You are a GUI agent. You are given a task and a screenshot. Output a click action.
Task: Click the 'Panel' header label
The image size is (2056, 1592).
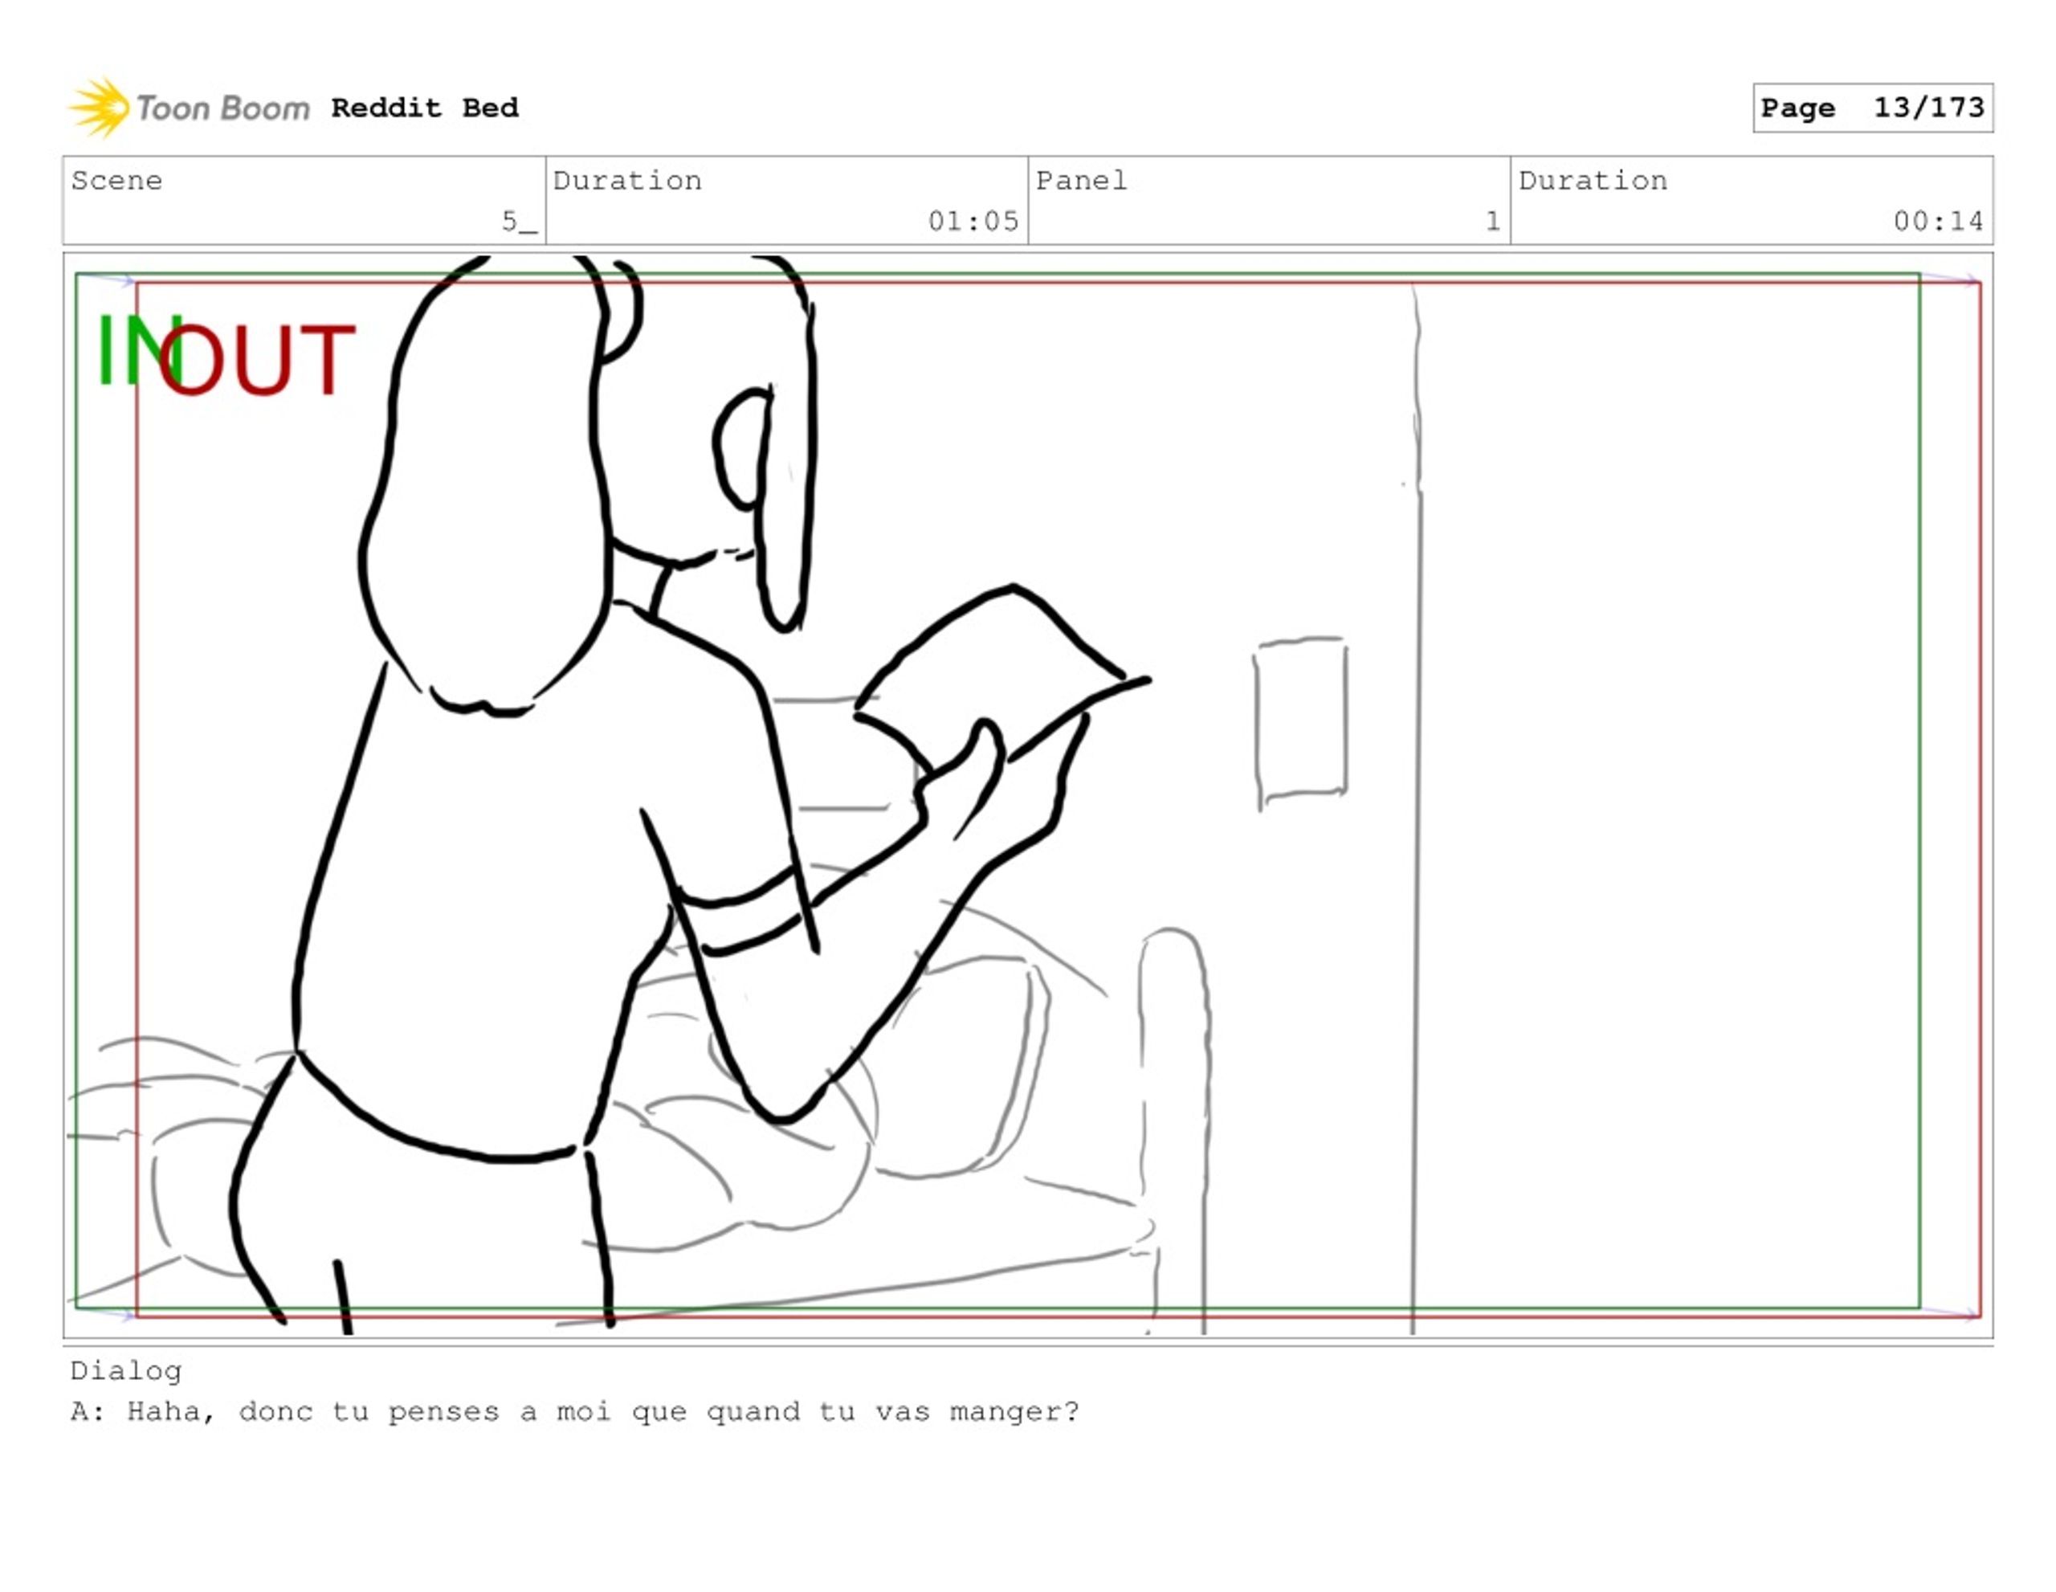click(x=1082, y=180)
